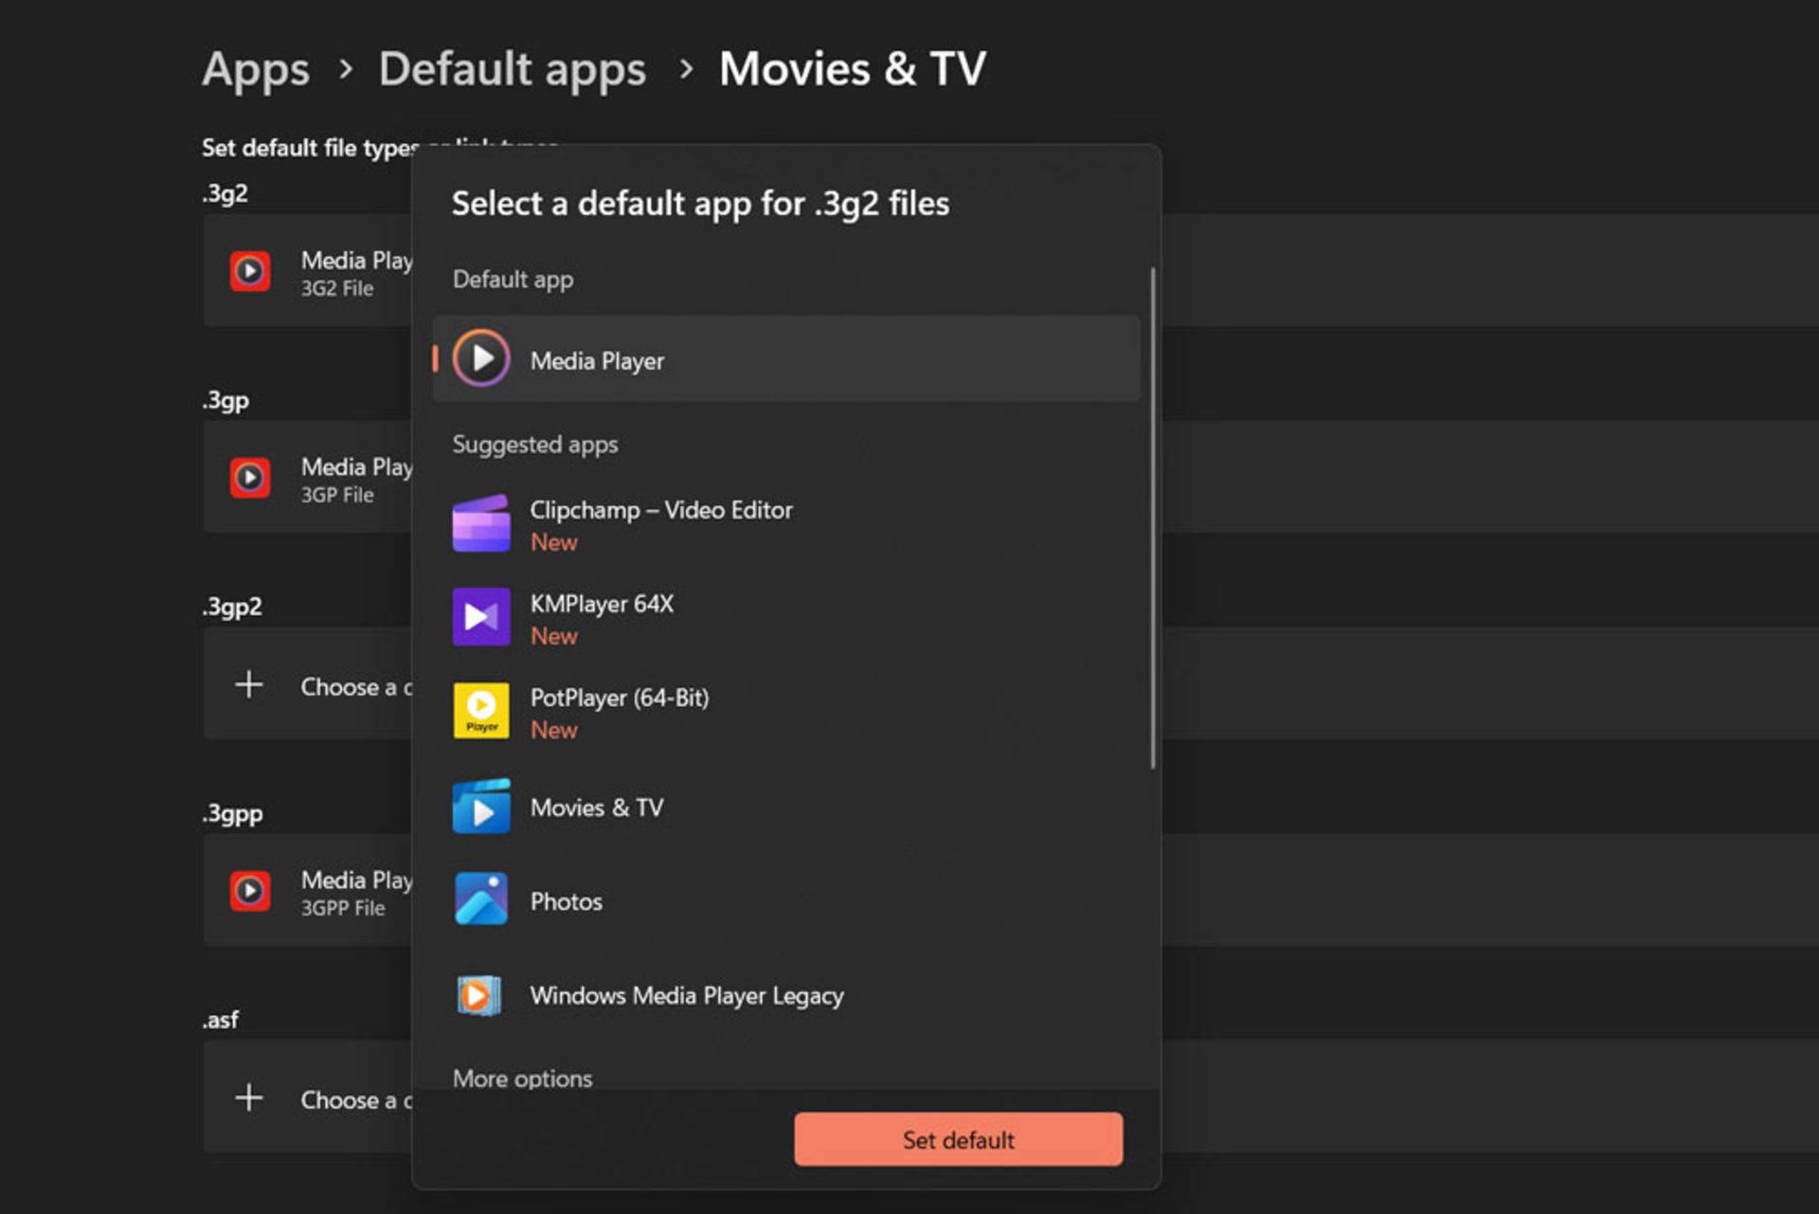
Task: Choose Clipchamp – Video Editor text
Action: click(x=661, y=510)
